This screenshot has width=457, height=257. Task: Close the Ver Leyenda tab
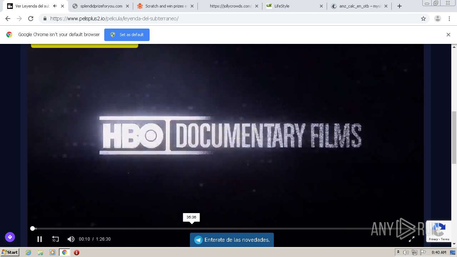click(x=62, y=6)
